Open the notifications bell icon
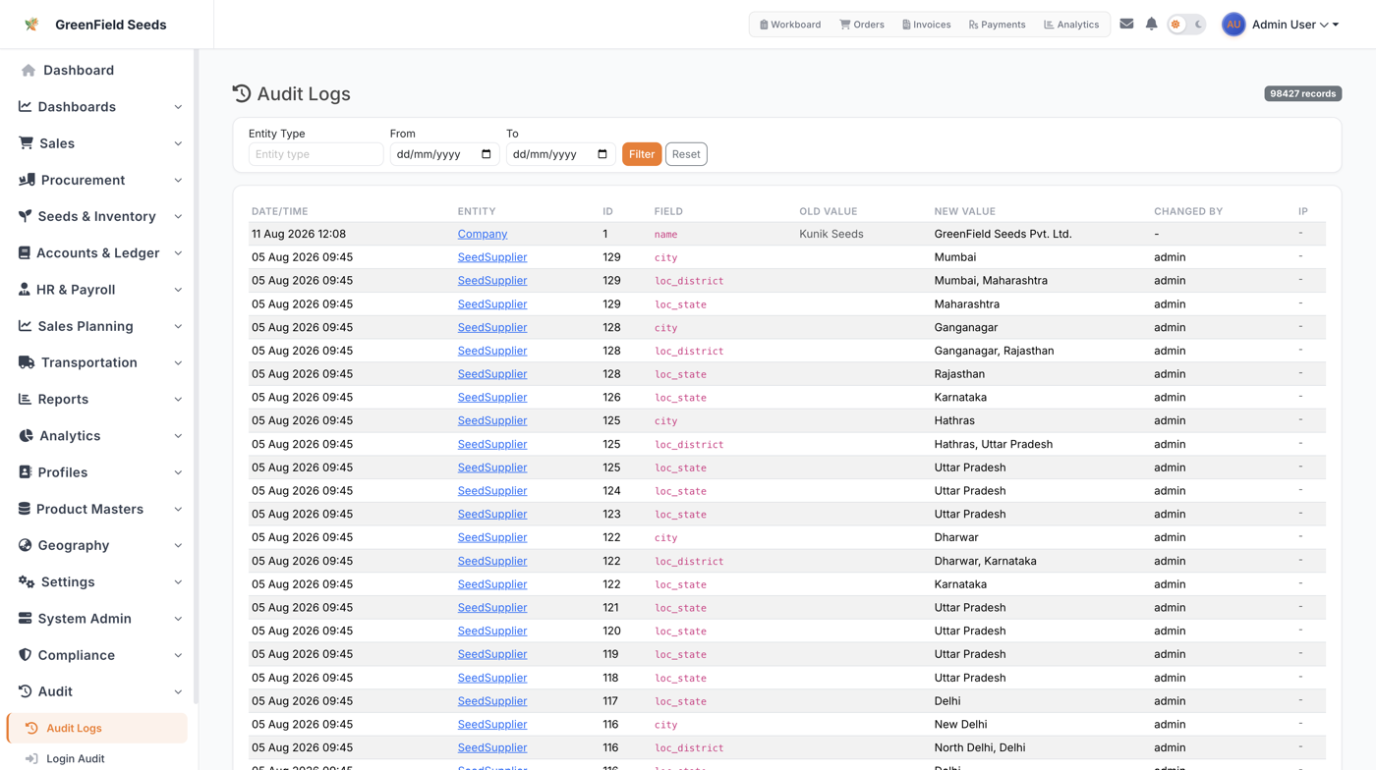The width and height of the screenshot is (1376, 770). pyautogui.click(x=1151, y=24)
